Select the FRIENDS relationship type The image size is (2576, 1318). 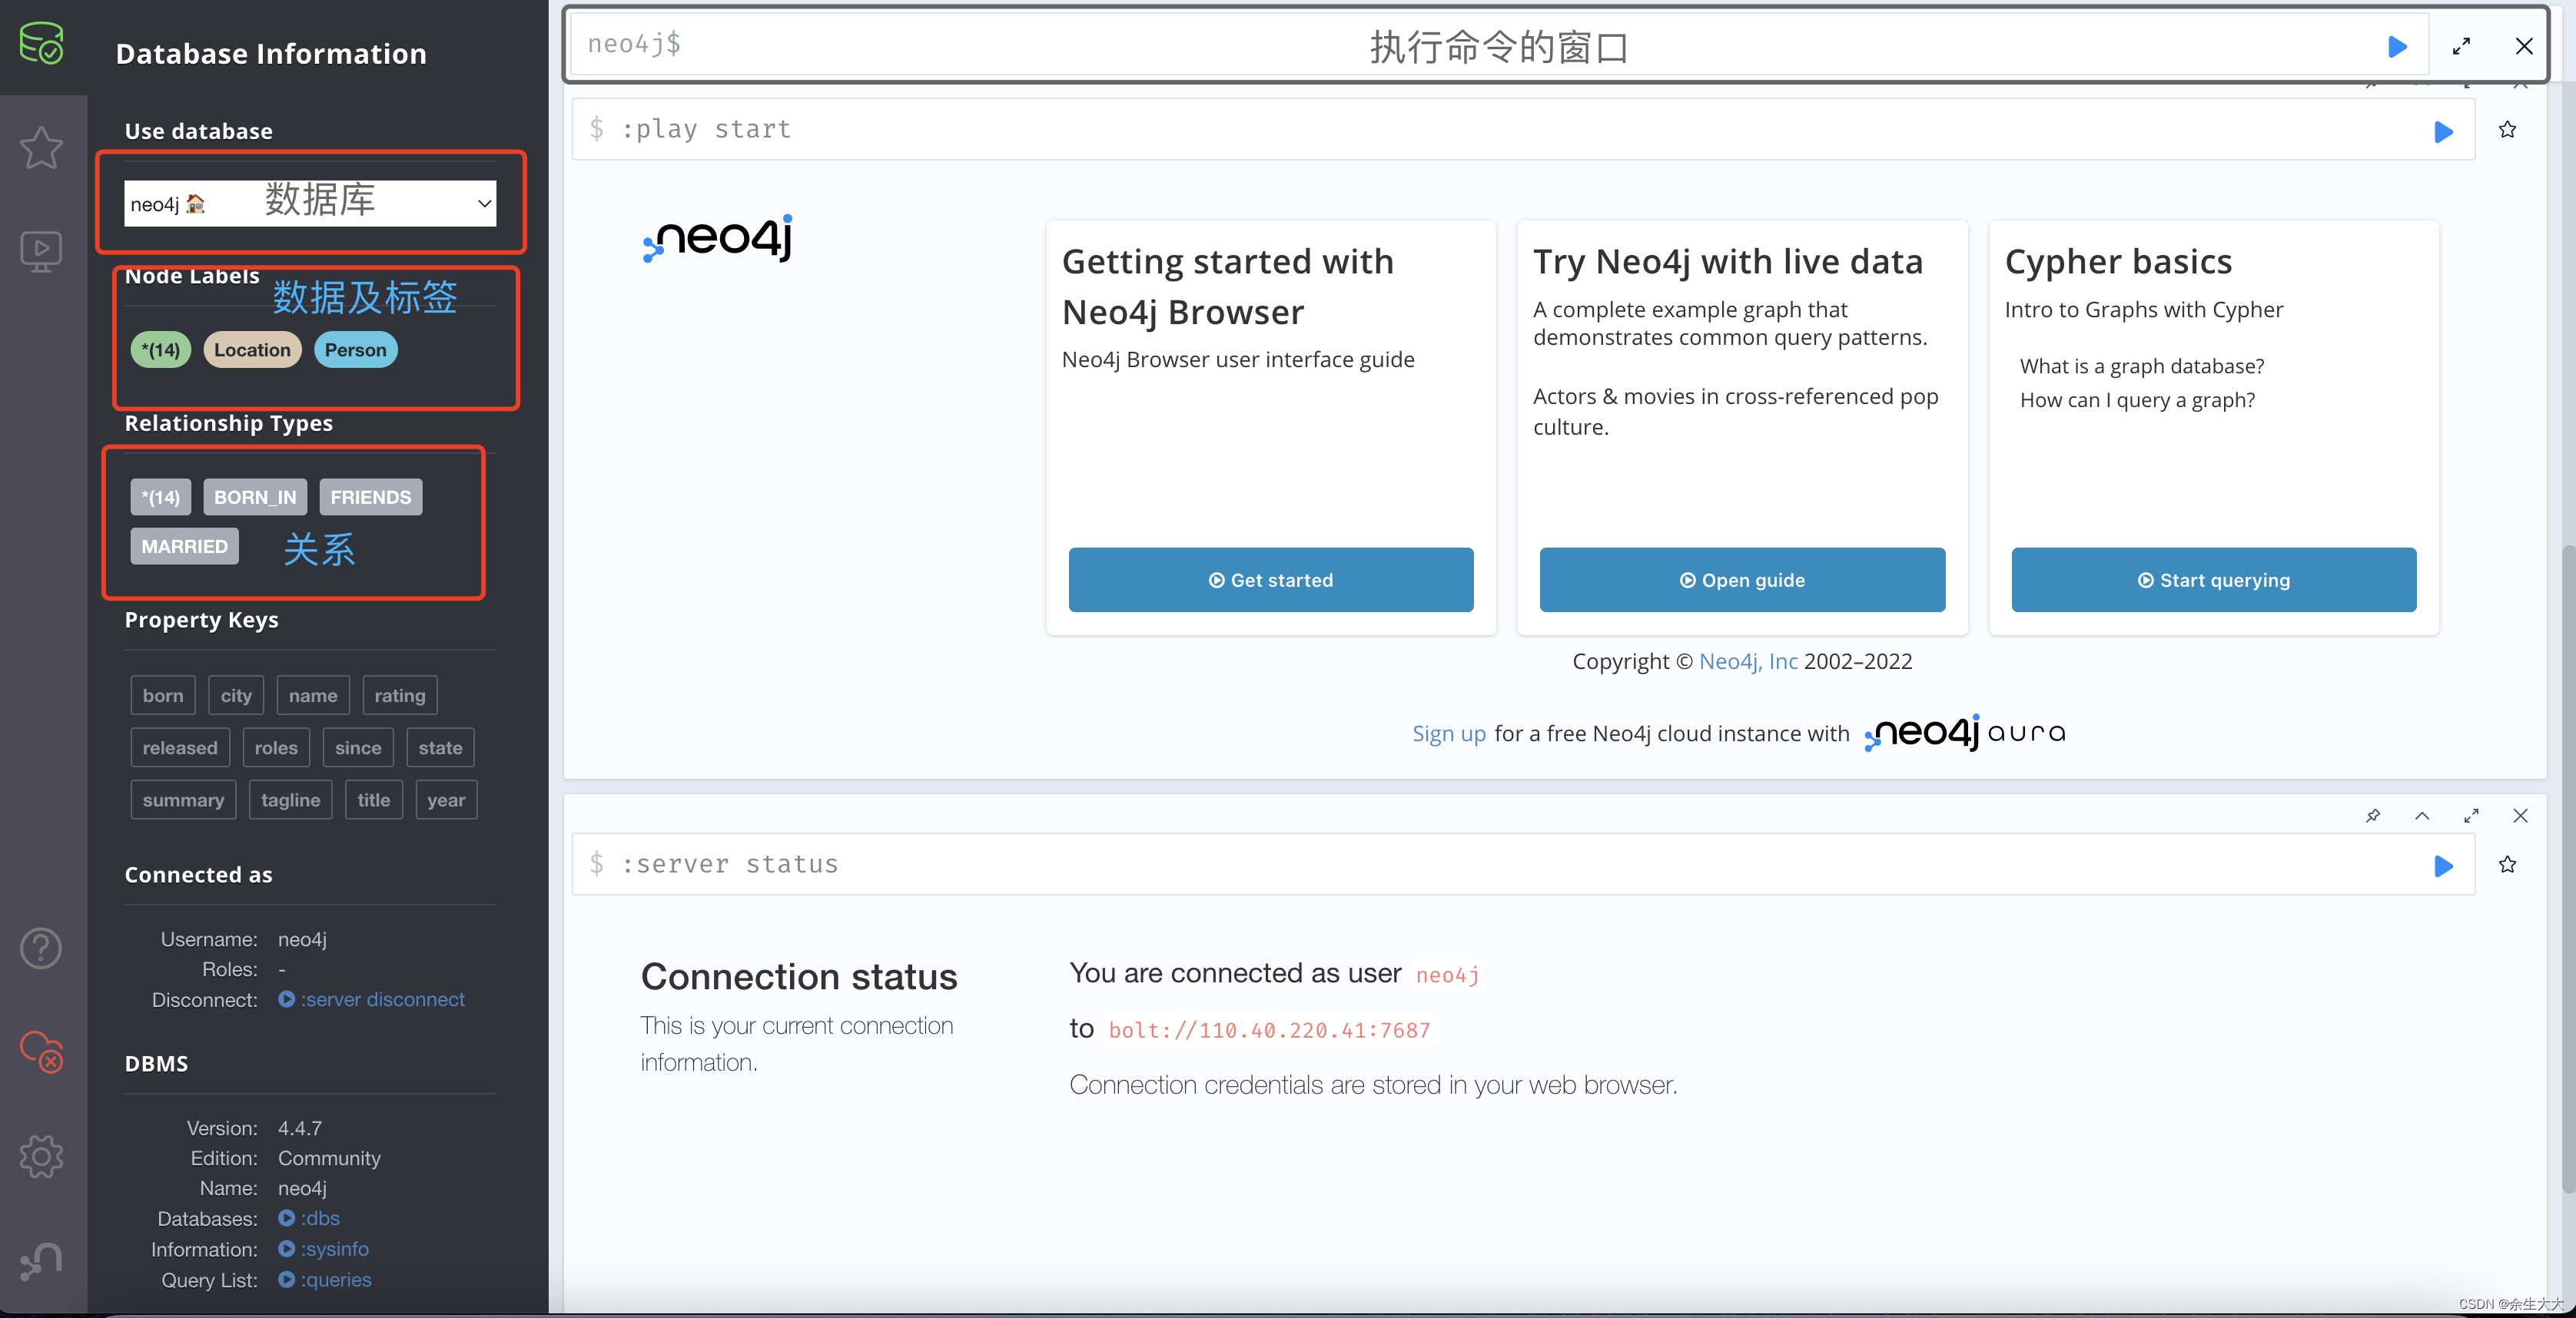[371, 497]
